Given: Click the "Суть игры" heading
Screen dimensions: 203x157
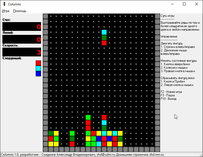Looking at the screenshot, I should [x=168, y=16].
